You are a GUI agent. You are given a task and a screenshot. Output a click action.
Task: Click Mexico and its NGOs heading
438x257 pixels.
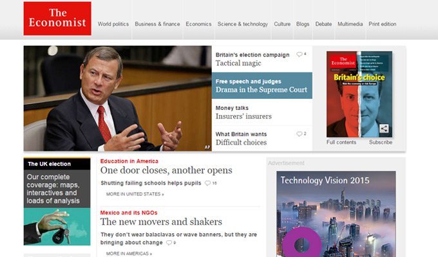click(x=129, y=213)
